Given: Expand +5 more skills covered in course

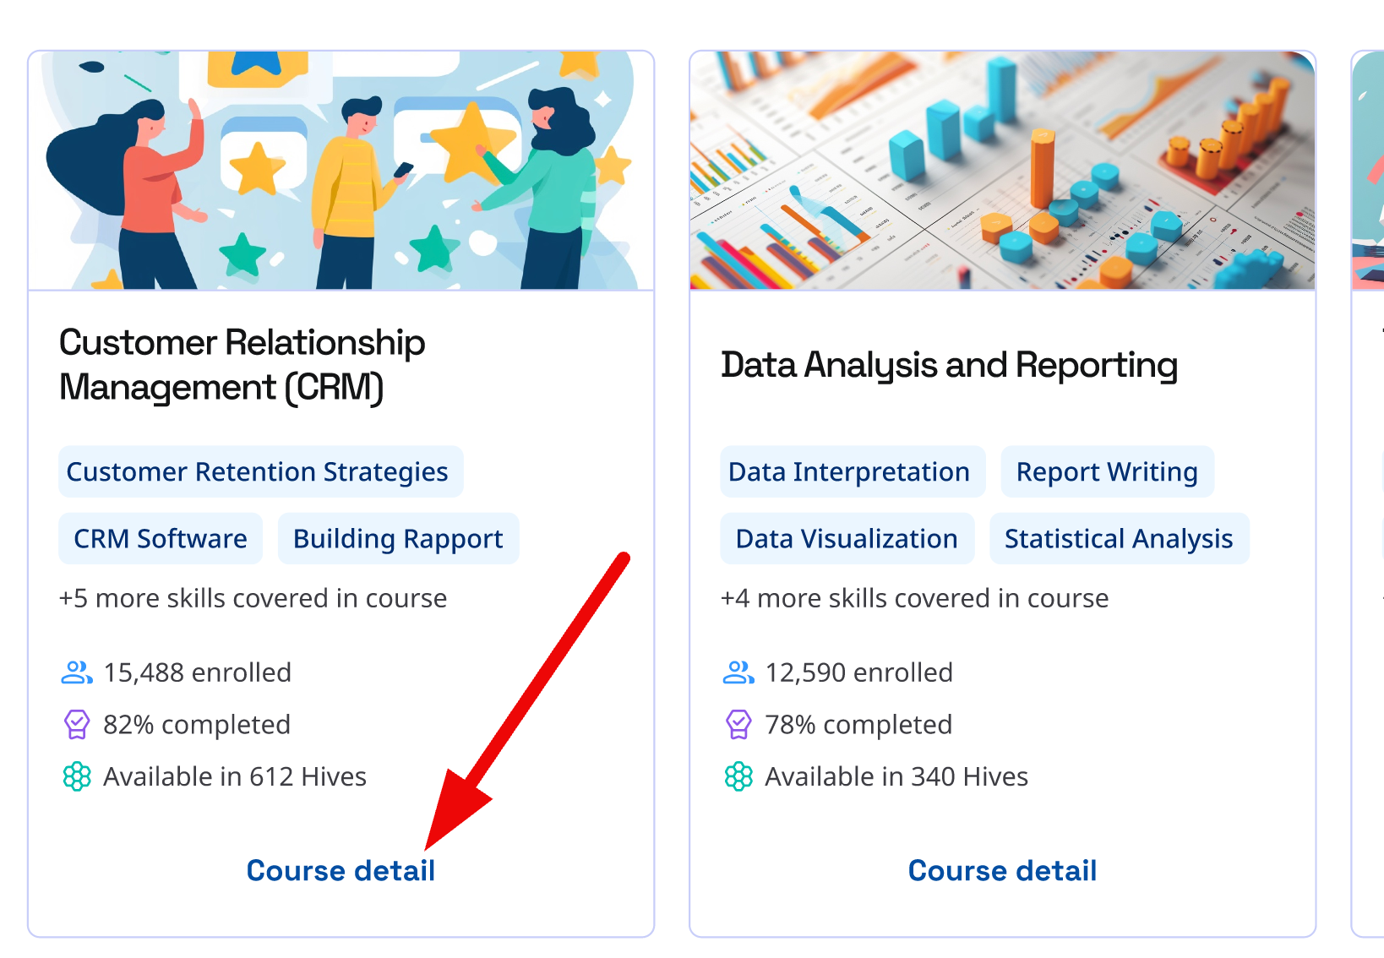Looking at the screenshot, I should 253,598.
